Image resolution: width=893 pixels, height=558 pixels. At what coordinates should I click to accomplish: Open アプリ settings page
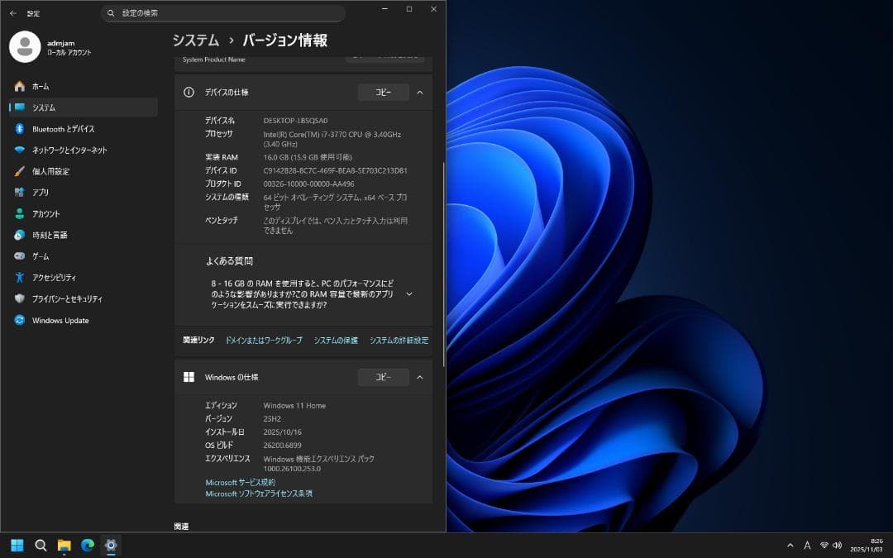pos(62,192)
